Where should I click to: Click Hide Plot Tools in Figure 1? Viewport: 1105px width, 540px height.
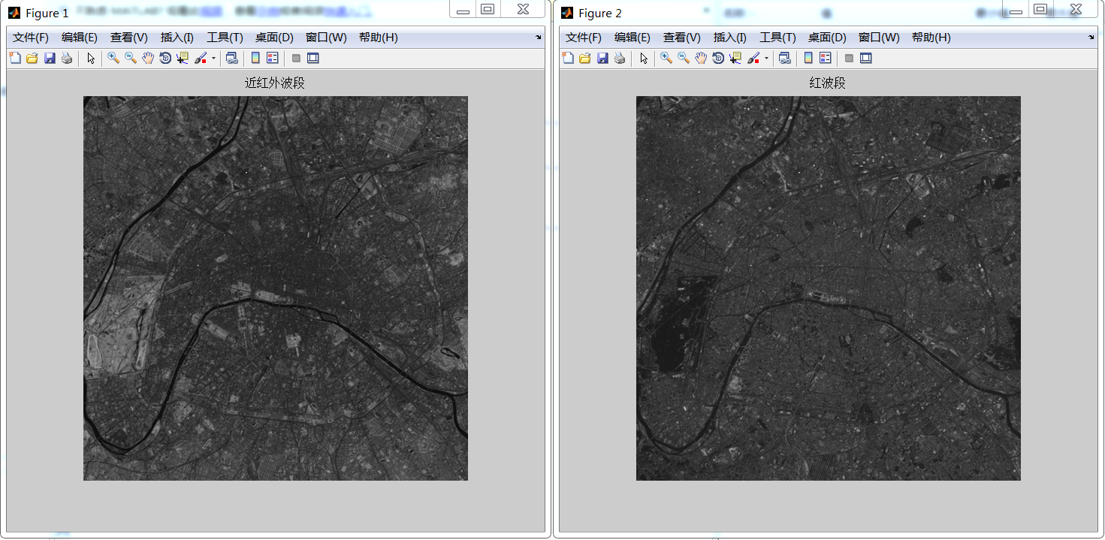[296, 58]
